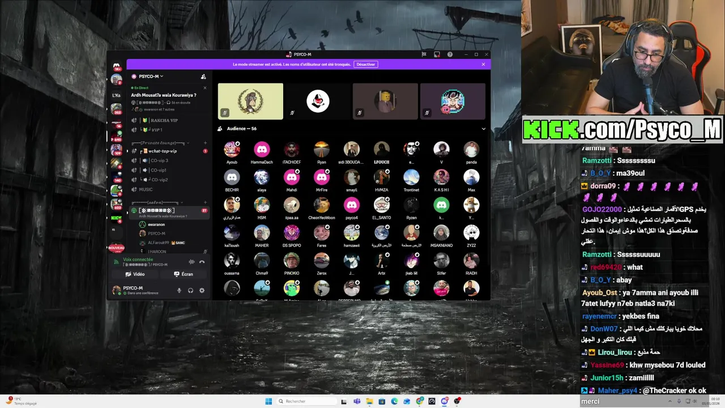The image size is (725, 408).
Task: Join the CO-vip1 voice channel
Action: [168, 170]
